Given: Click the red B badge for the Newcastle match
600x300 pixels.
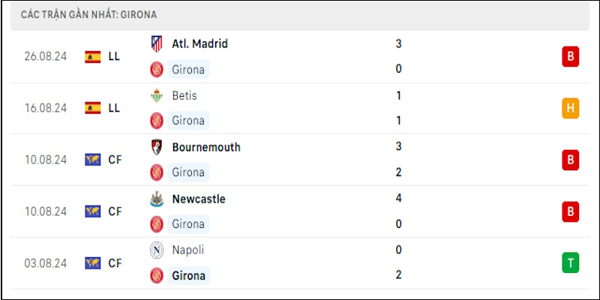Looking at the screenshot, I should coord(570,211).
